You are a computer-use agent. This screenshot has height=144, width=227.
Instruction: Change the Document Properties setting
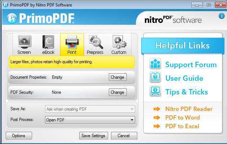coord(118,77)
